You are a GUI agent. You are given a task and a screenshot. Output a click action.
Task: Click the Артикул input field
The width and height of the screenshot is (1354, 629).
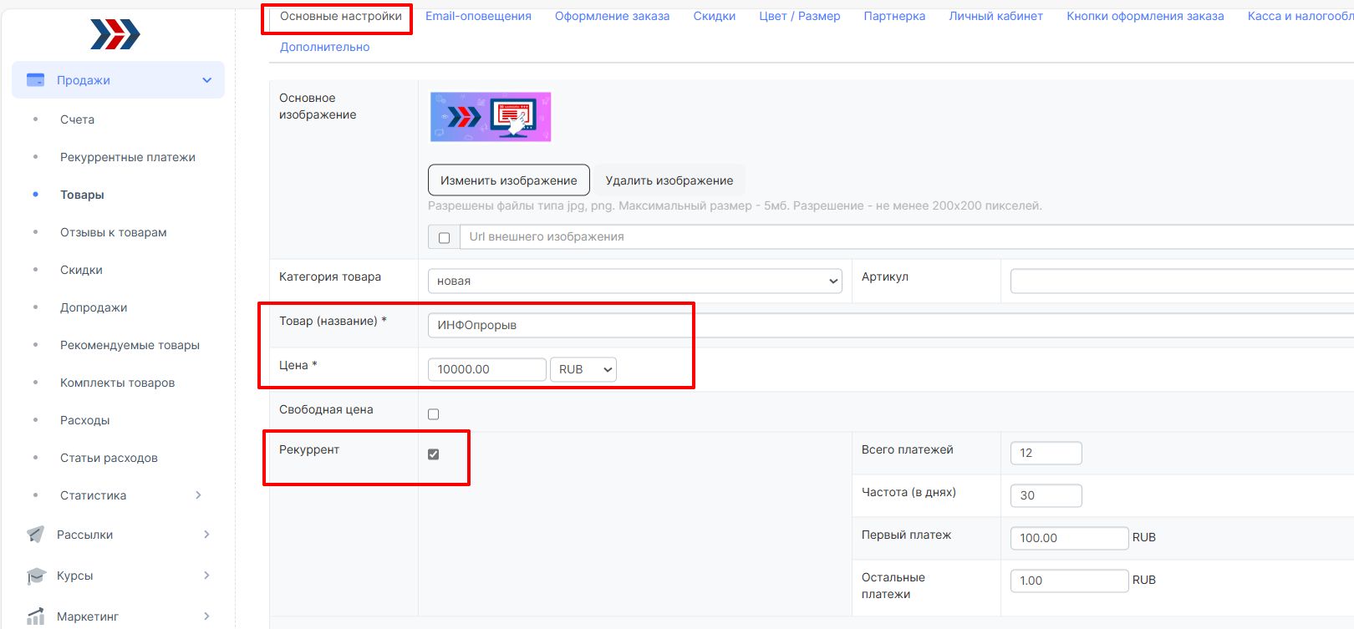tap(1182, 281)
